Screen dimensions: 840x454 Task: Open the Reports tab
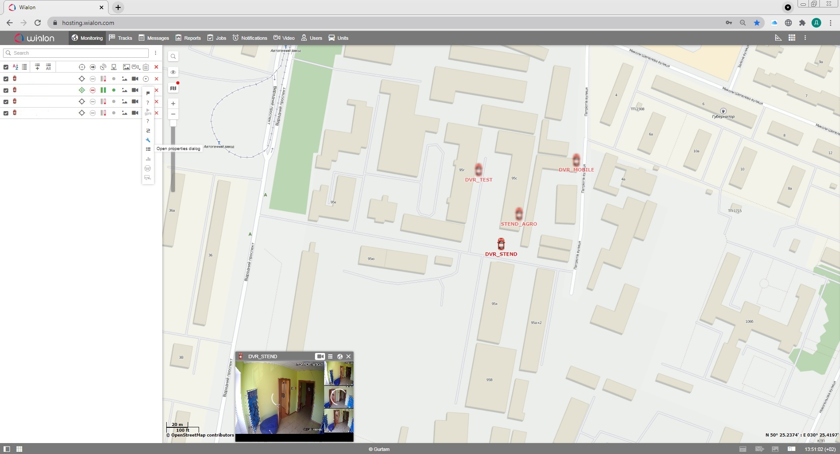pyautogui.click(x=188, y=38)
